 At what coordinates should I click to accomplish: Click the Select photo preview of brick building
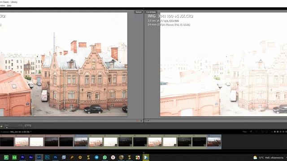[x=64, y=64]
